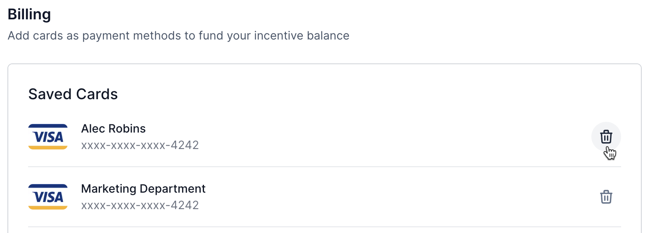Click the 4242 digits on Alec Robins' card
This screenshot has width=650, height=233.
tap(185, 145)
